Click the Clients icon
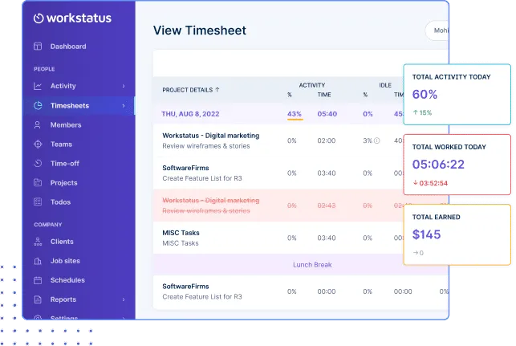 pos(38,242)
